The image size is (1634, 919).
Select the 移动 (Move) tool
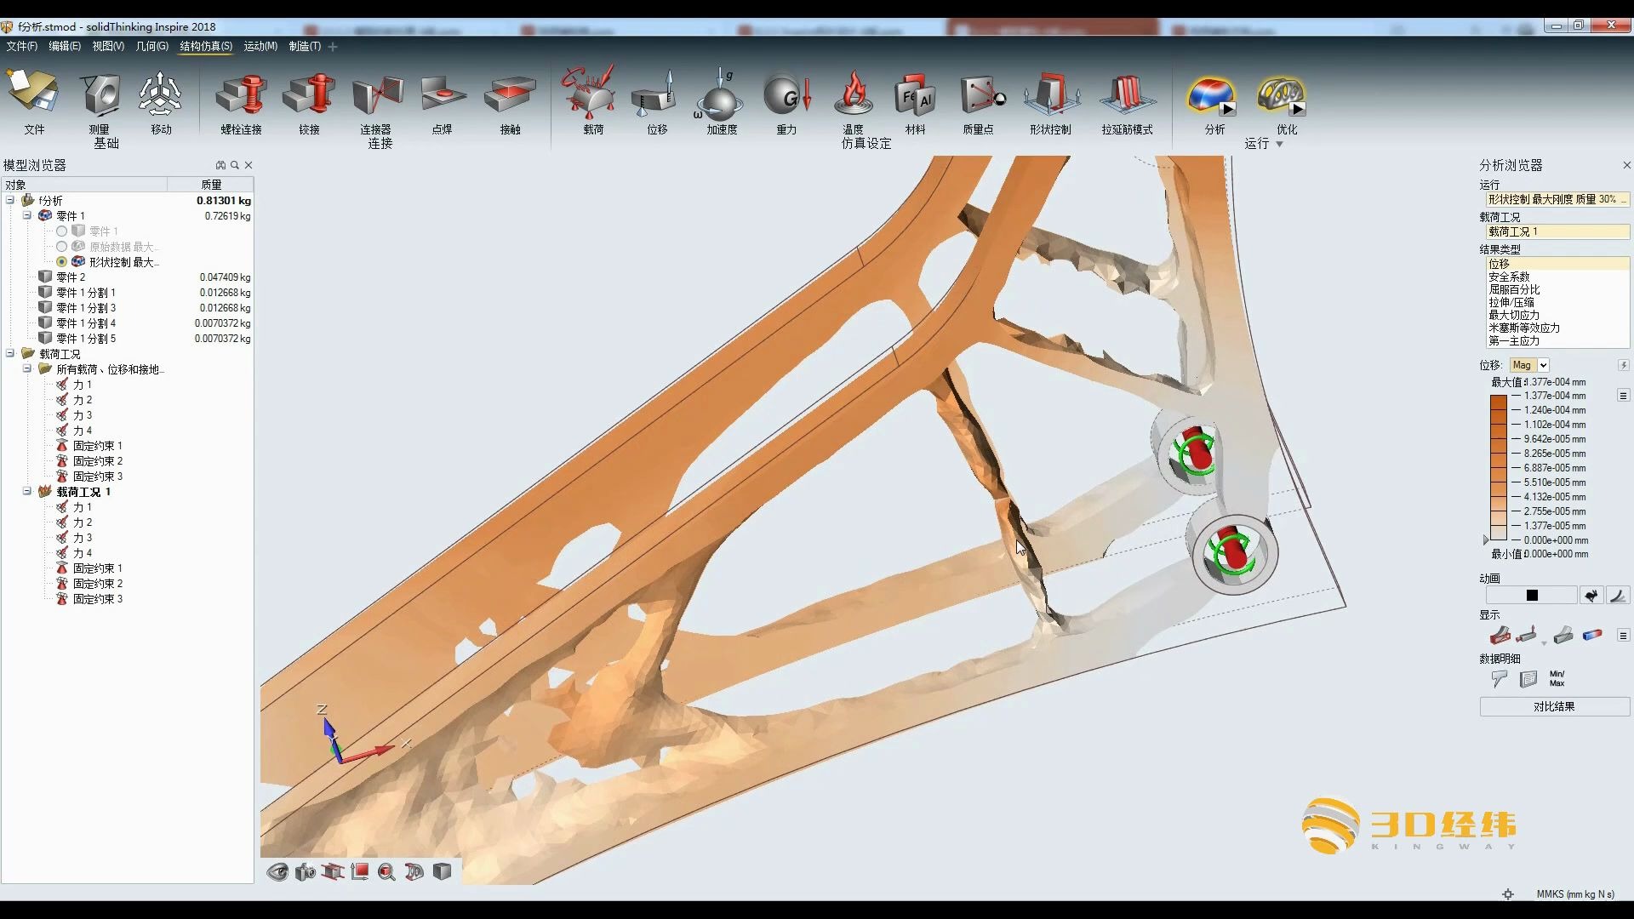click(x=161, y=94)
